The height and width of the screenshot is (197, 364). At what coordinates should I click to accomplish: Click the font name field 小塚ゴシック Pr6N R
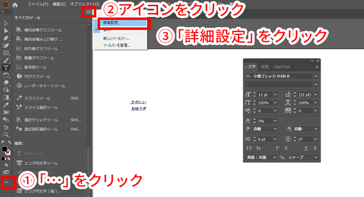pos(279,76)
